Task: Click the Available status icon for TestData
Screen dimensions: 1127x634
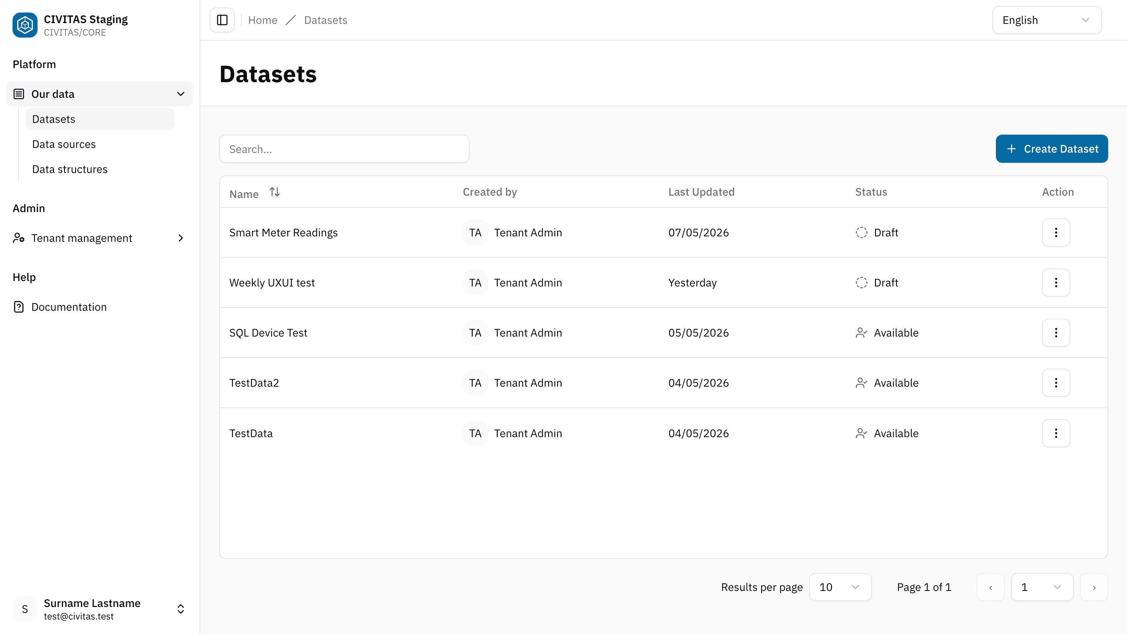Action: tap(861, 433)
